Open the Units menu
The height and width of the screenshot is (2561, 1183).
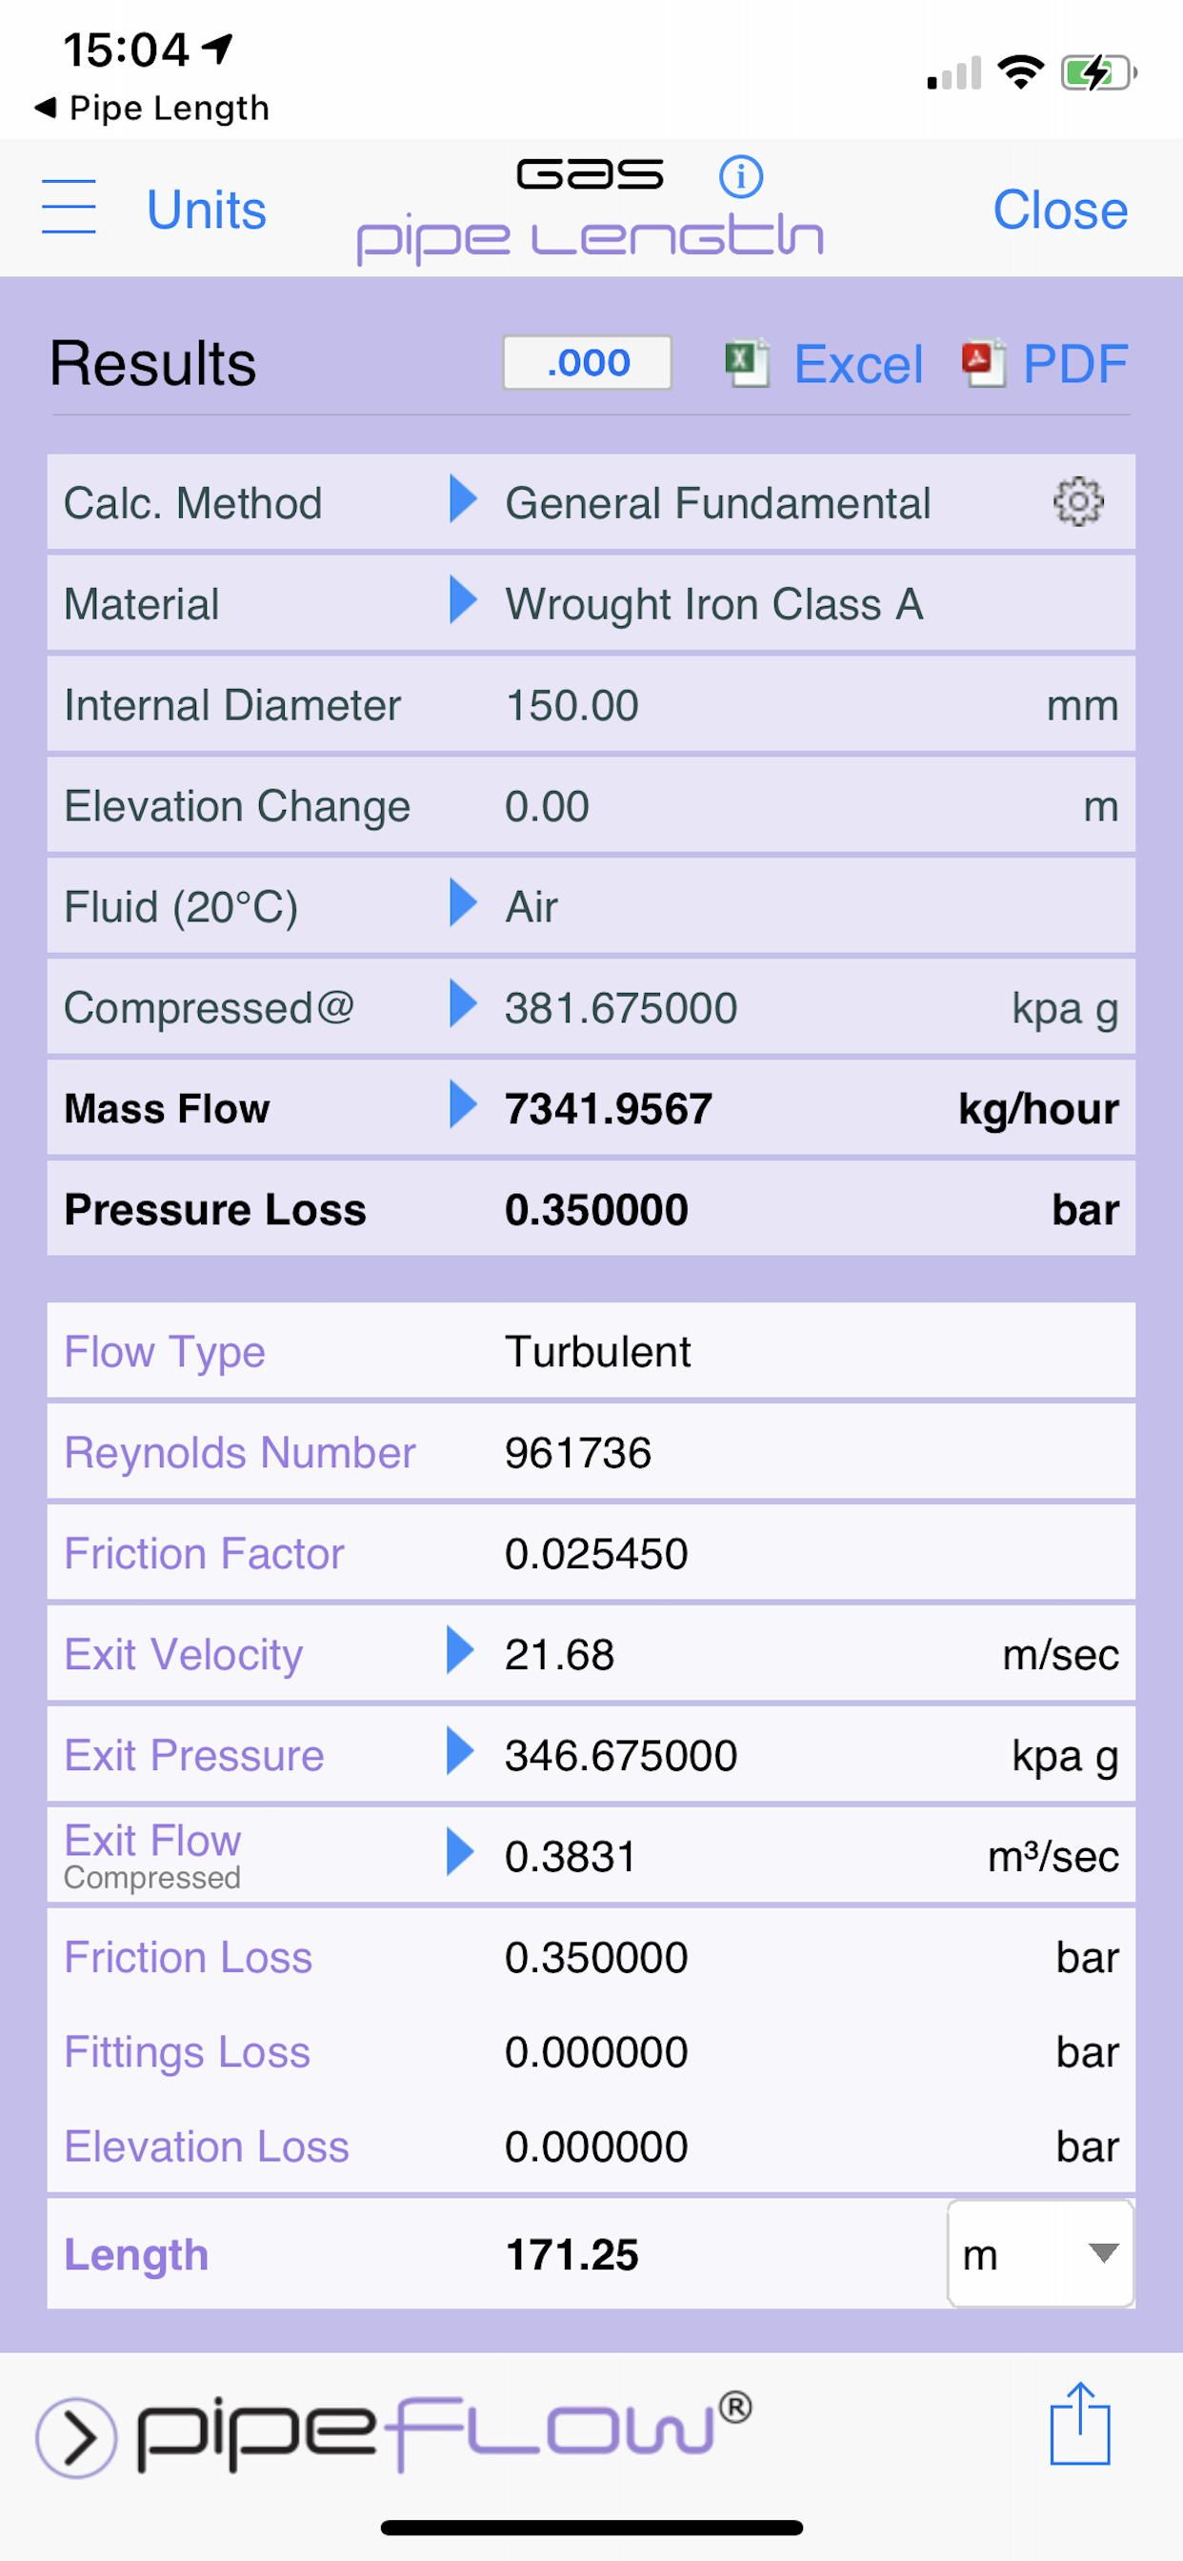207,210
